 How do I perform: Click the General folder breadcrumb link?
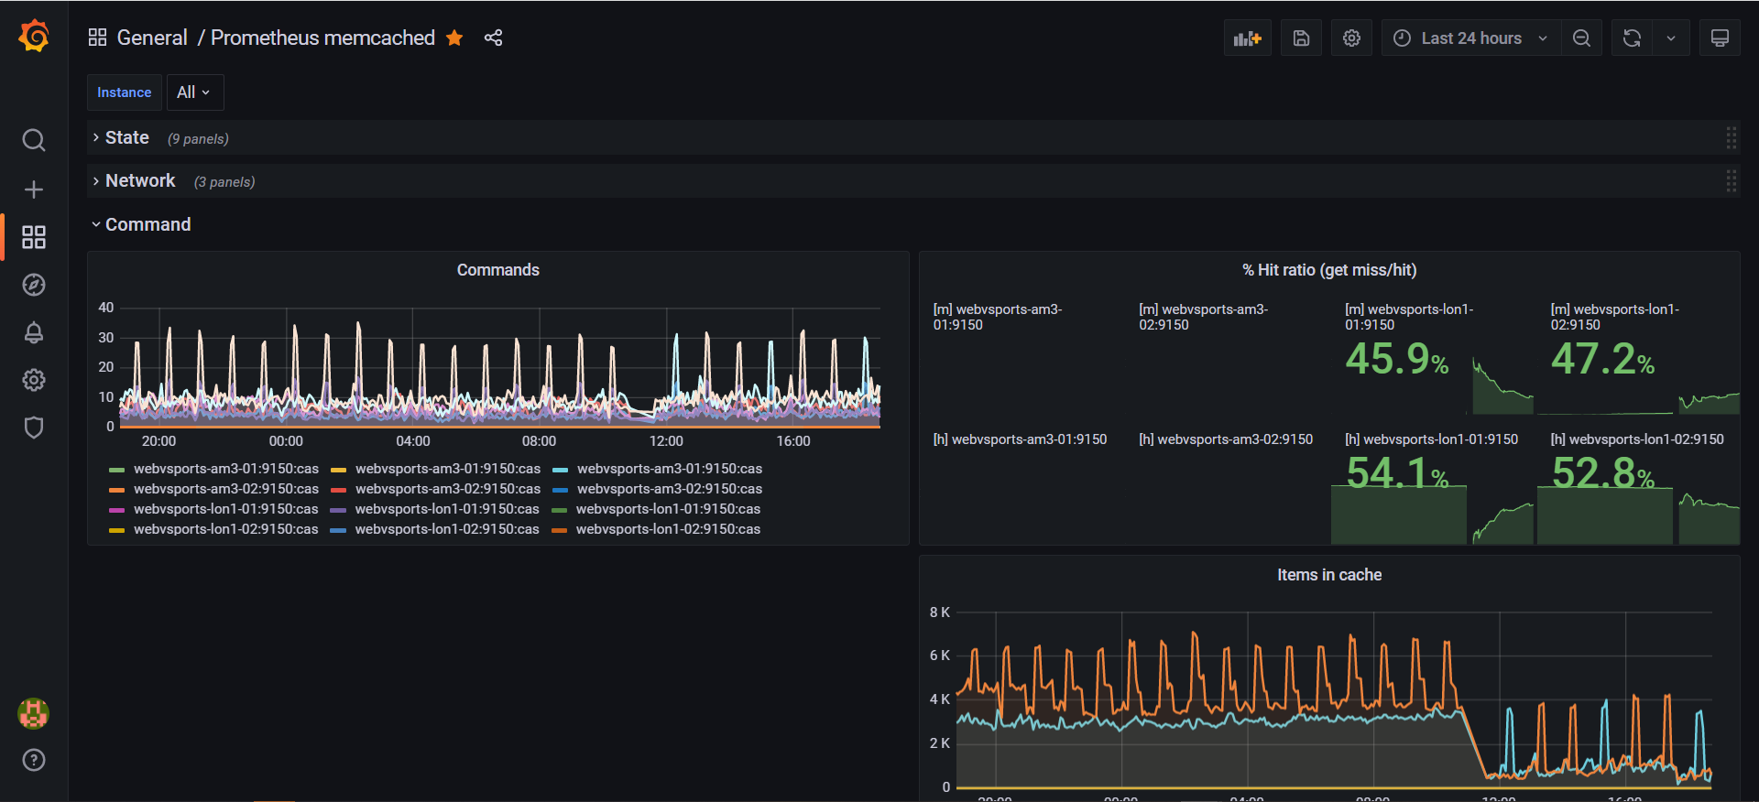tap(152, 38)
